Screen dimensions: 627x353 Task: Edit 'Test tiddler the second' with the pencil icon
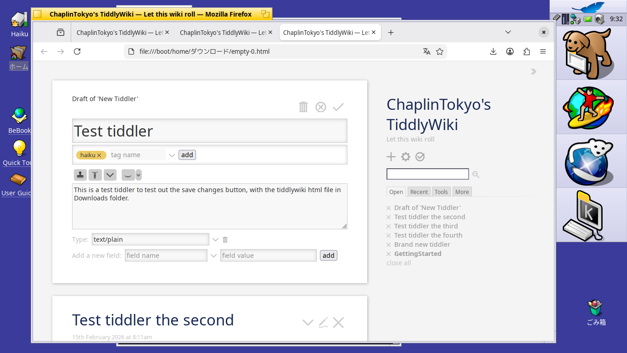324,323
